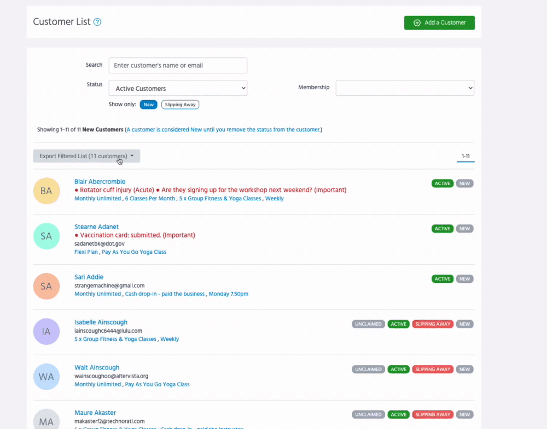Open Isabelle Ainscough's customer profile link
Image resolution: width=547 pixels, height=429 pixels.
click(101, 322)
